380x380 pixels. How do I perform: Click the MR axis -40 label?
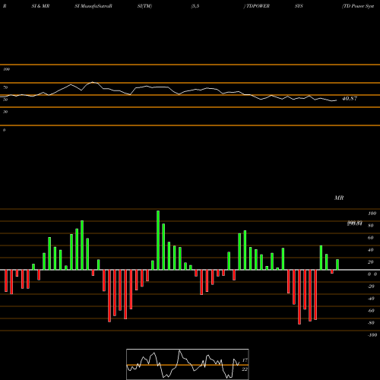tap(371, 299)
